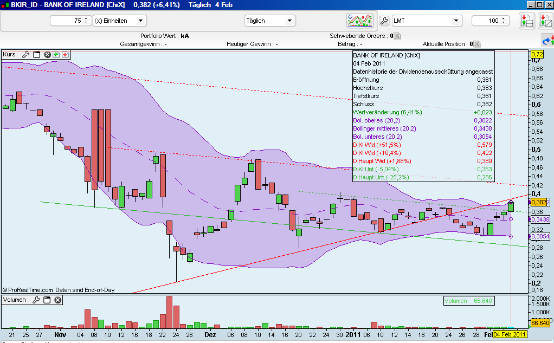
Task: Click Schluss closing price row
Action: (x=423, y=104)
